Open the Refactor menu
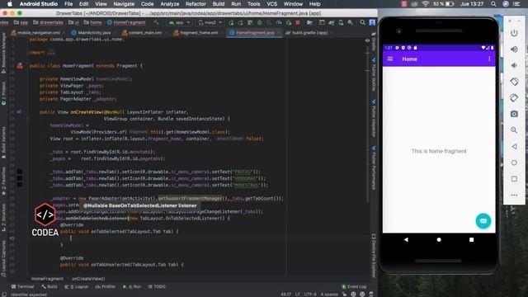528x297 pixels. (x=196, y=4)
